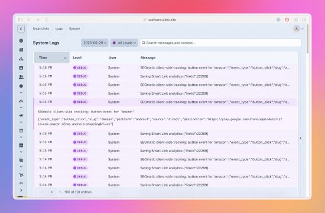The width and height of the screenshot is (325, 213).
Task: Open the 2026-06-28 date dropdown
Action: [x=95, y=43]
